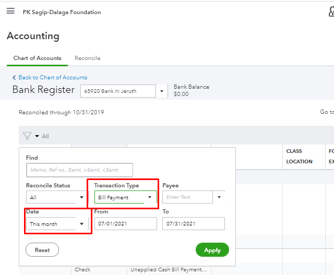Open the Transaction Type dropdown
This screenshot has width=334, height=275.
150,197
